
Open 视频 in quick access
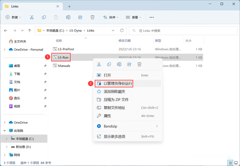(15, 106)
